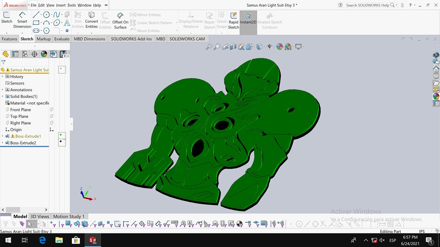Select the Smart Dimension tool
Screen dimensions: 440x247
[x=22, y=20]
